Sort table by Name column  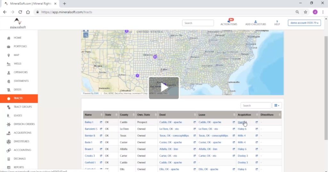coord(93,115)
